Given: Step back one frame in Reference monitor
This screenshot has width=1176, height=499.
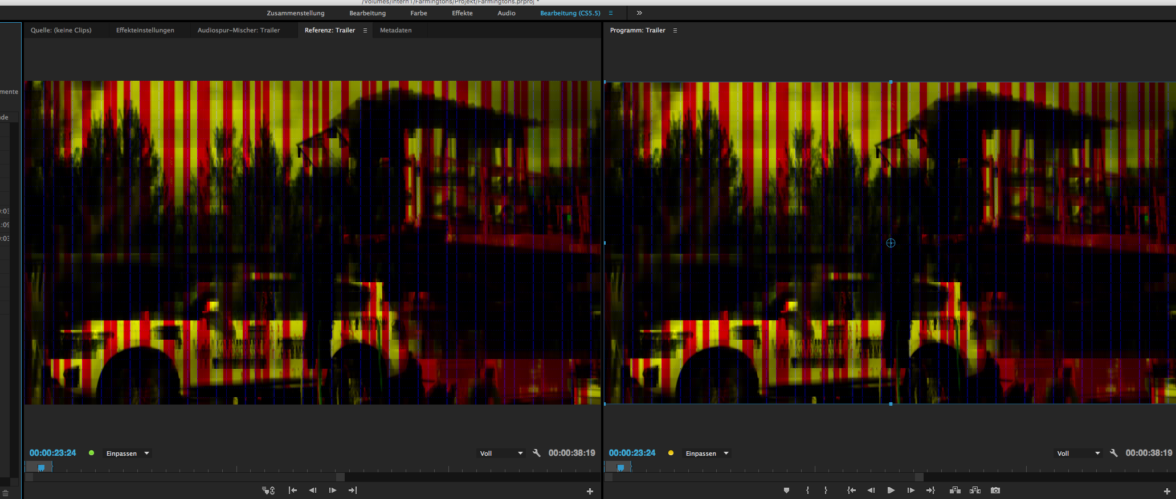Looking at the screenshot, I should point(313,490).
